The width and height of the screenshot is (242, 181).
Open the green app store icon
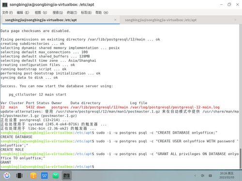coord(56,176)
